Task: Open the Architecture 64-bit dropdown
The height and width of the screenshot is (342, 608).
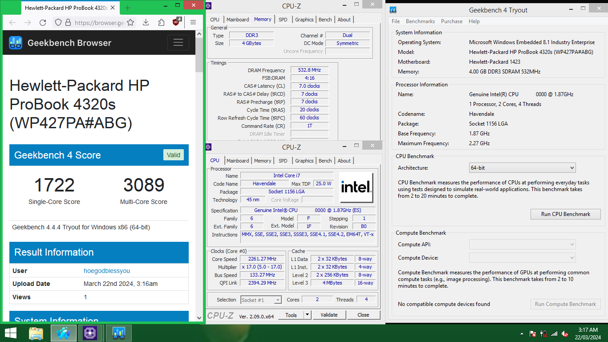Action: tap(523, 168)
